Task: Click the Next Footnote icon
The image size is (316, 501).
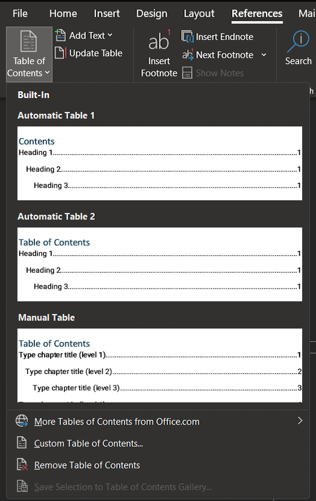Action: pos(188,54)
